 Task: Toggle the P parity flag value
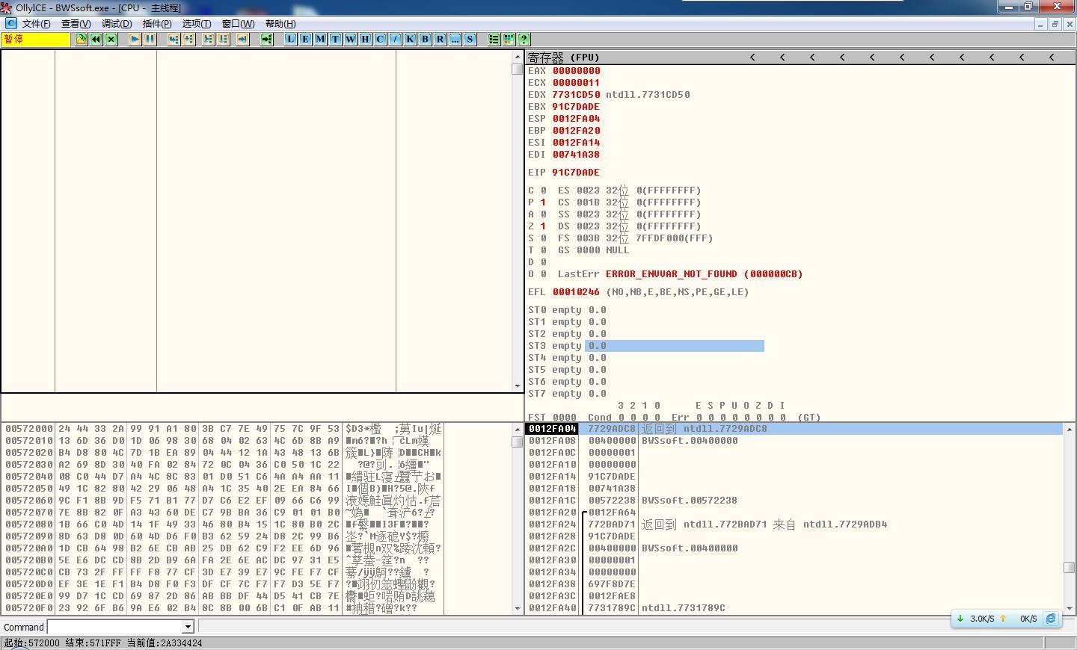pos(543,202)
